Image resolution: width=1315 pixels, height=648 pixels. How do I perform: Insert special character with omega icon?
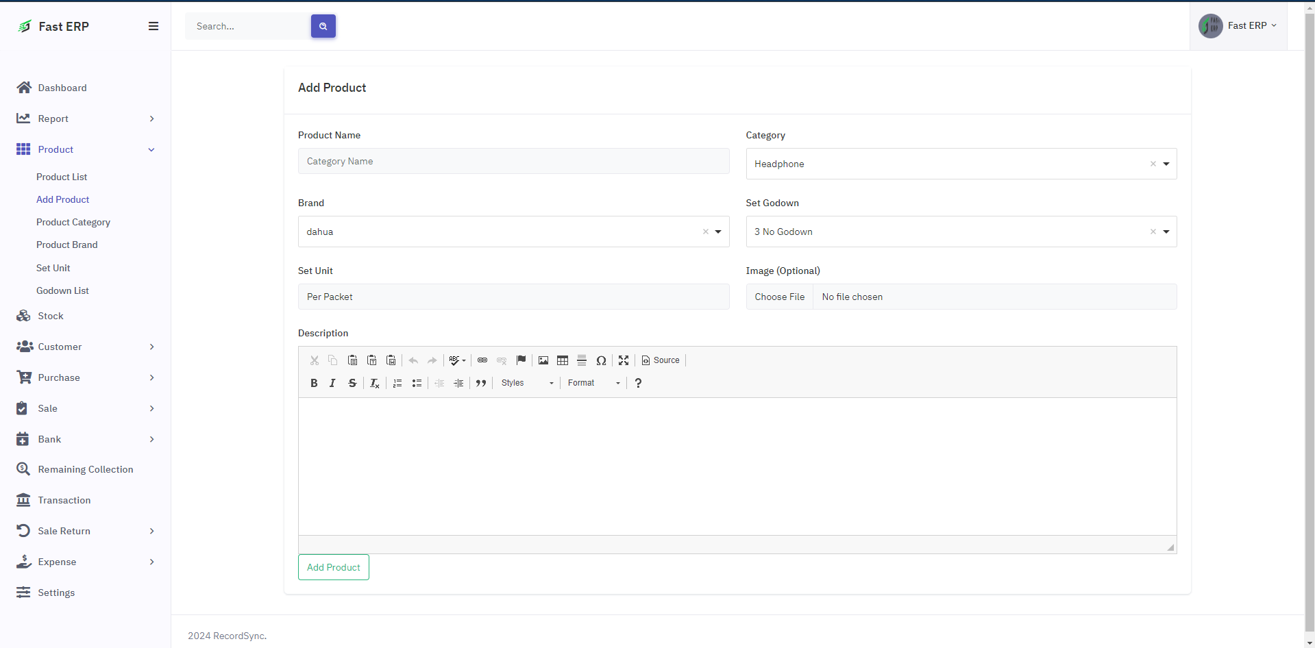click(601, 360)
